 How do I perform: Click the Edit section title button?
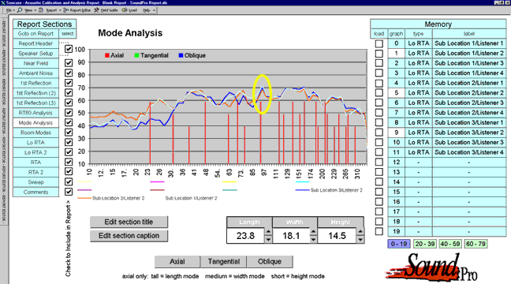coord(129,222)
